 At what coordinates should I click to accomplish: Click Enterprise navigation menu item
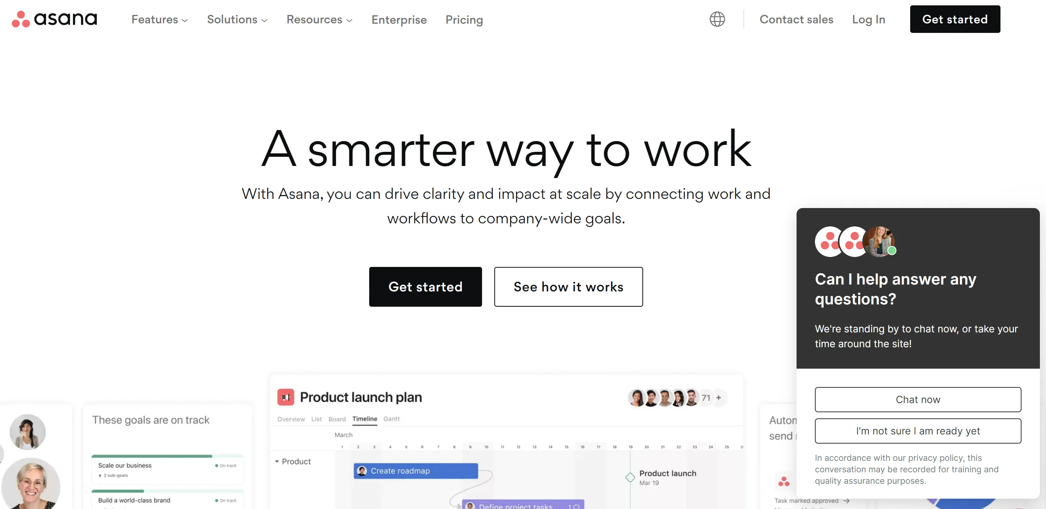pyautogui.click(x=399, y=20)
